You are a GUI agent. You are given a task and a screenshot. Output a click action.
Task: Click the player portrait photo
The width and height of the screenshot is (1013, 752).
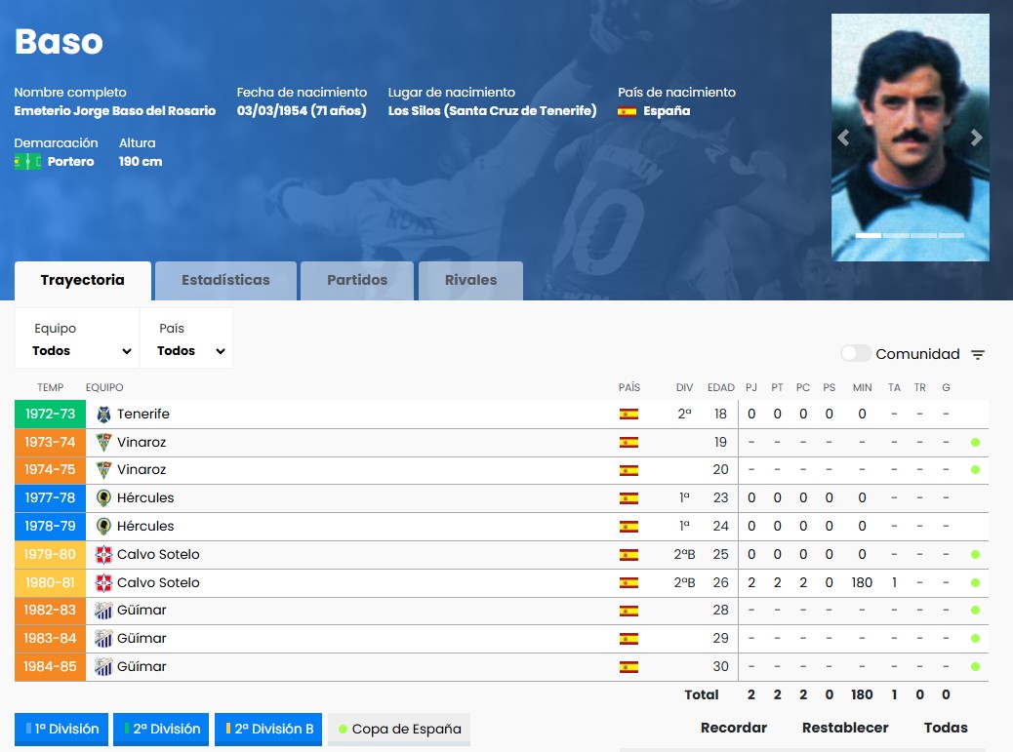coord(909,117)
